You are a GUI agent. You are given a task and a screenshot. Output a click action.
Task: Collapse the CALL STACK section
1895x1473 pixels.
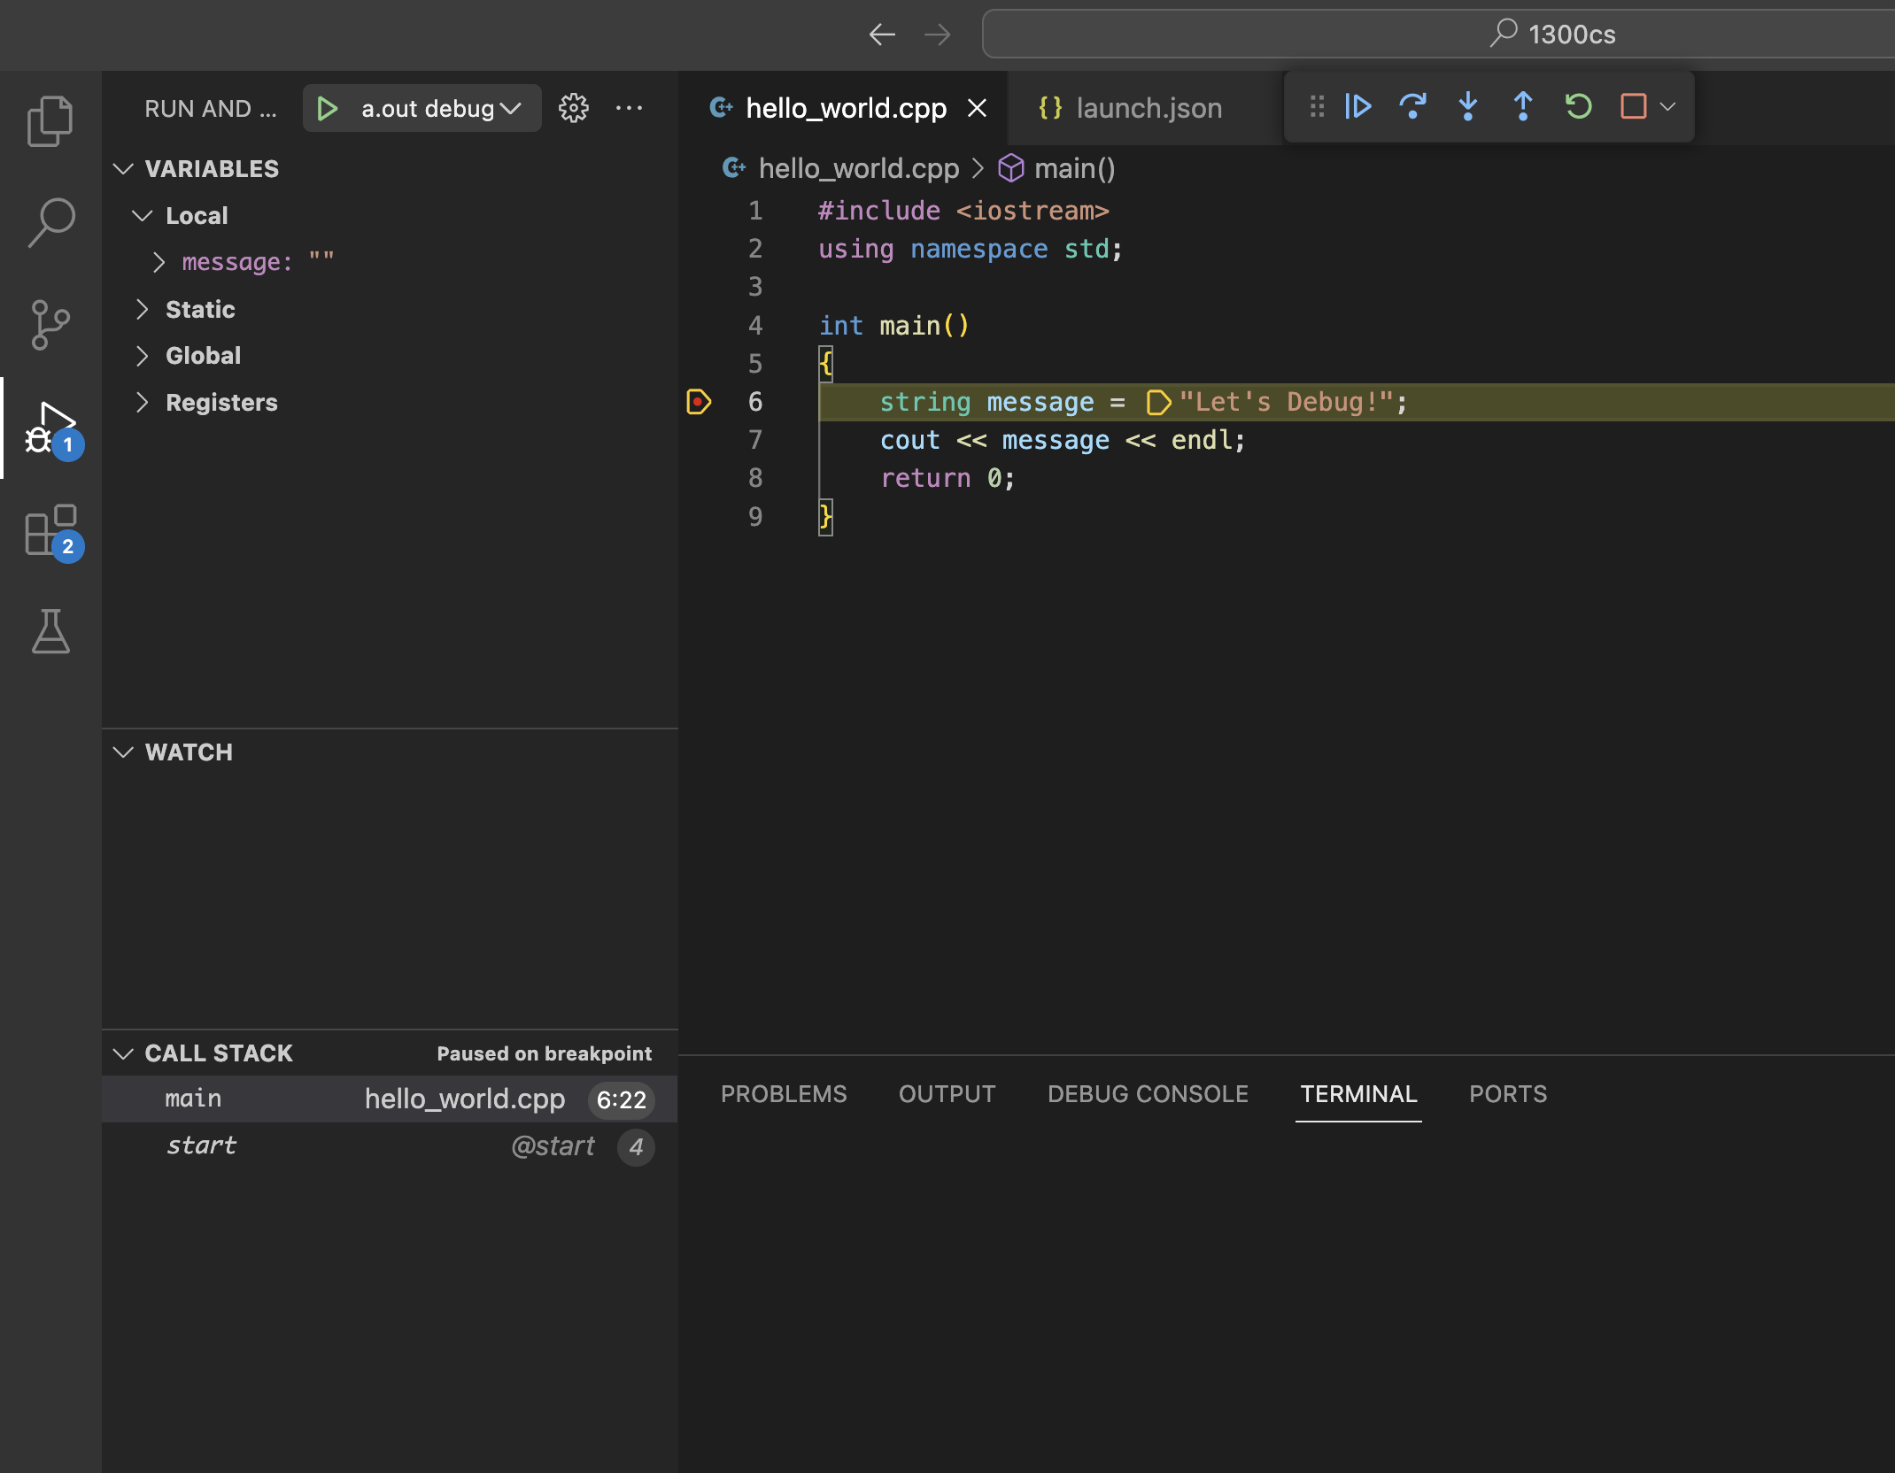[124, 1053]
